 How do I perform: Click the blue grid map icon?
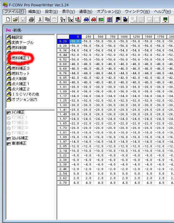click(109, 19)
